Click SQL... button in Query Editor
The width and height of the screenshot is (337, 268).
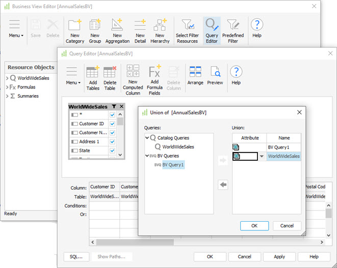[x=76, y=257]
